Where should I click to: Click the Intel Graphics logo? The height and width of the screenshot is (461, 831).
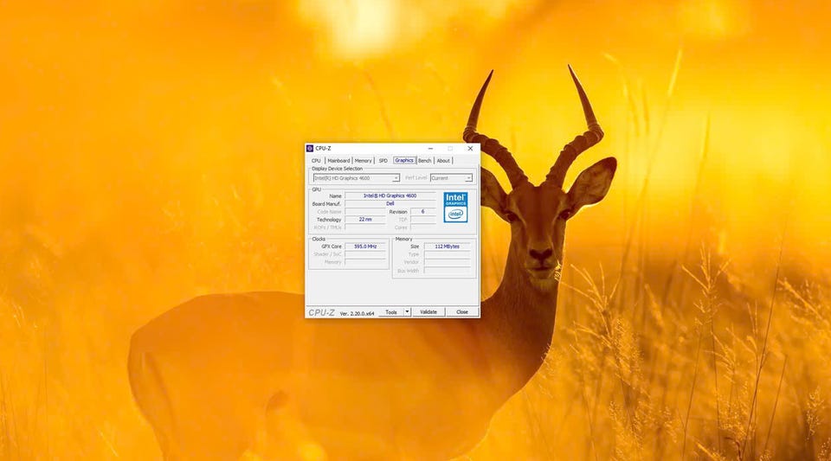[x=456, y=207]
